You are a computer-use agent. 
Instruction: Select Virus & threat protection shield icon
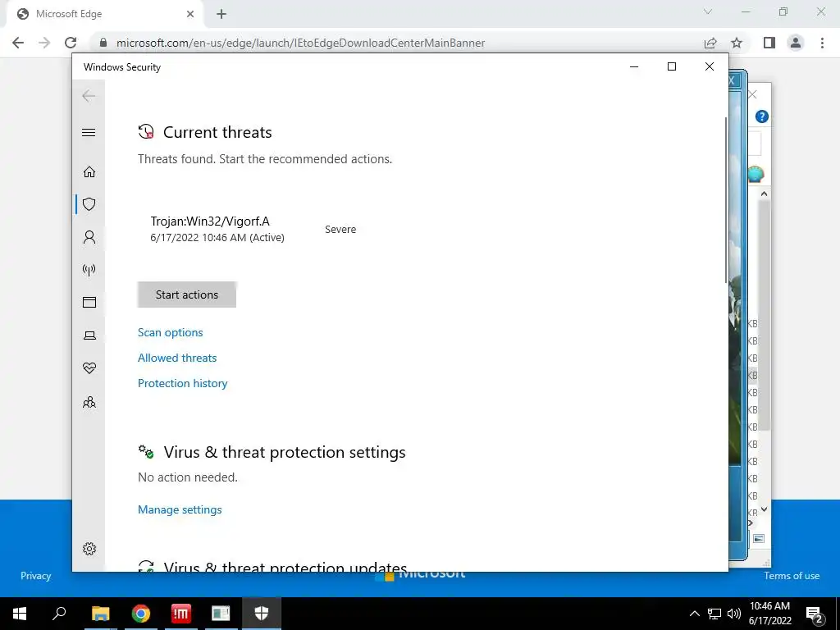pyautogui.click(x=89, y=204)
